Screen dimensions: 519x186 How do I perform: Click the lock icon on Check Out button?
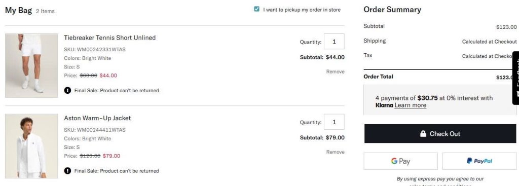coord(423,134)
